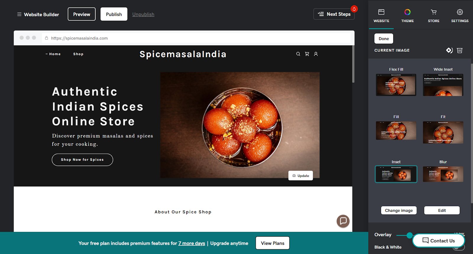Open the Next Steps list
This screenshot has width=473, height=254.
tap(334, 14)
